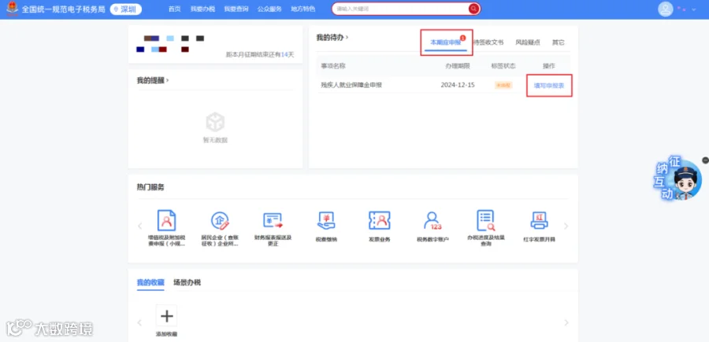
Task: Click the 添加收藏 plus icon
Action: 166,315
